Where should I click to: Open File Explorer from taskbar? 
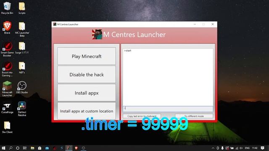[32, 148]
